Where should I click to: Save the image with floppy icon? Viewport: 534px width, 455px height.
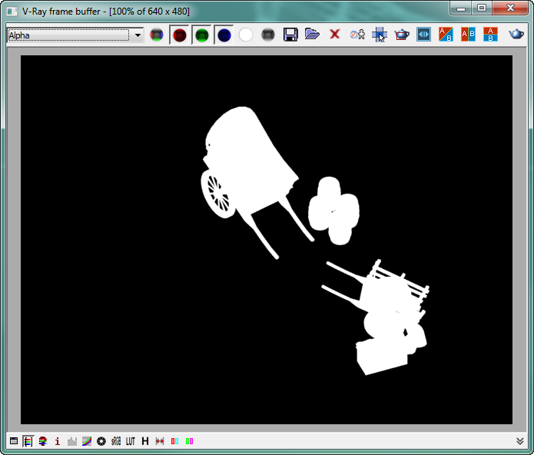(290, 35)
